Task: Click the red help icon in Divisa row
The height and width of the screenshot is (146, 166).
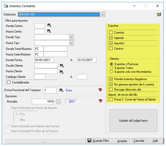Action: coord(100,90)
